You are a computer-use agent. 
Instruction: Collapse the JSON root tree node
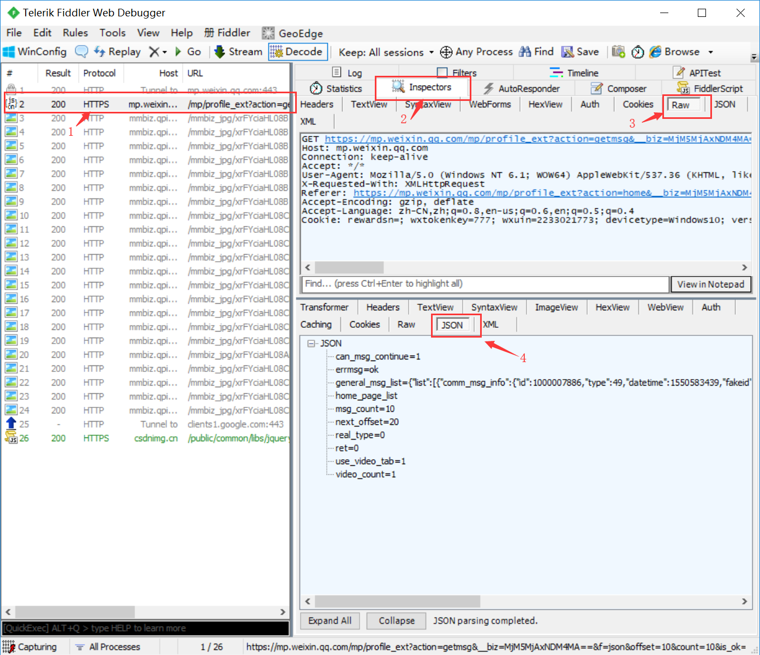[x=311, y=344]
